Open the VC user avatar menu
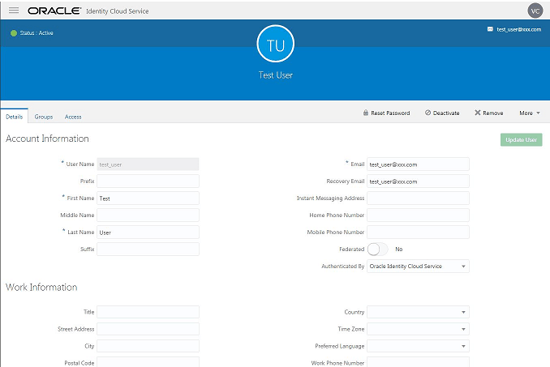The height and width of the screenshot is (367, 550). (x=535, y=11)
